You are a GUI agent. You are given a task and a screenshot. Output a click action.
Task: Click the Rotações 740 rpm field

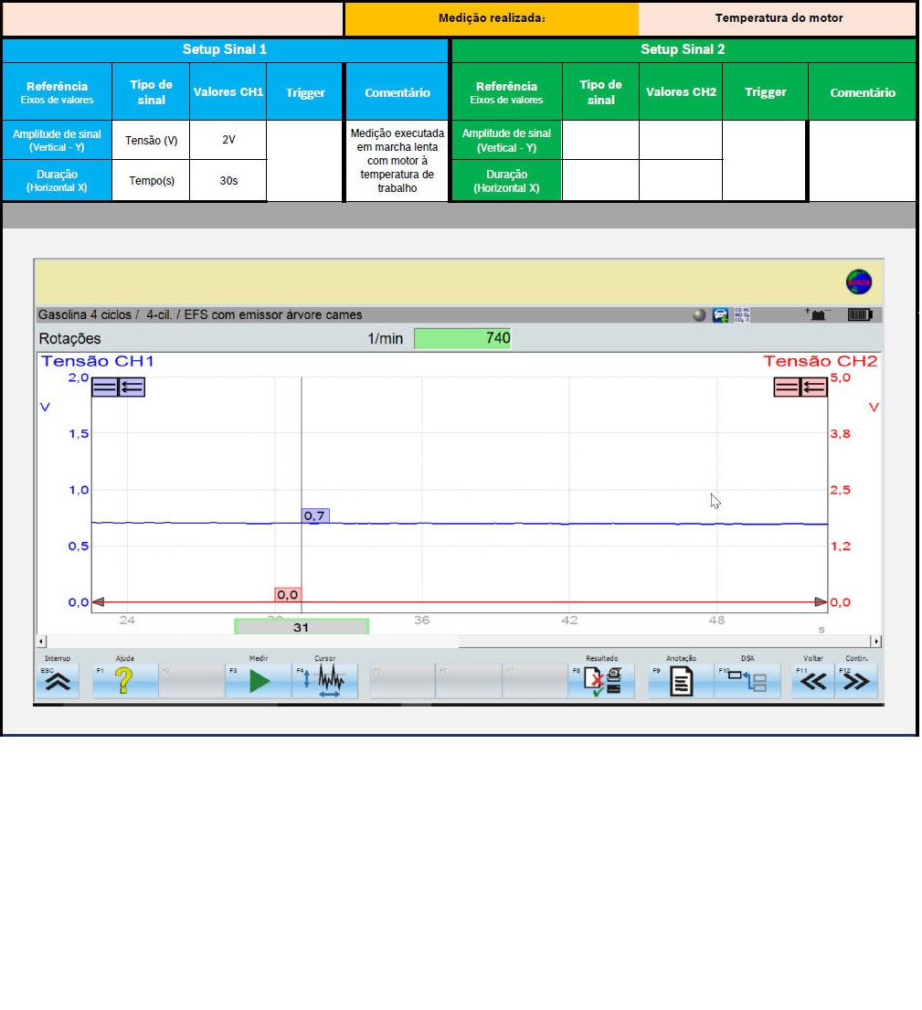[462, 338]
